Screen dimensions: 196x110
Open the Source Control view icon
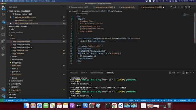[3, 21]
